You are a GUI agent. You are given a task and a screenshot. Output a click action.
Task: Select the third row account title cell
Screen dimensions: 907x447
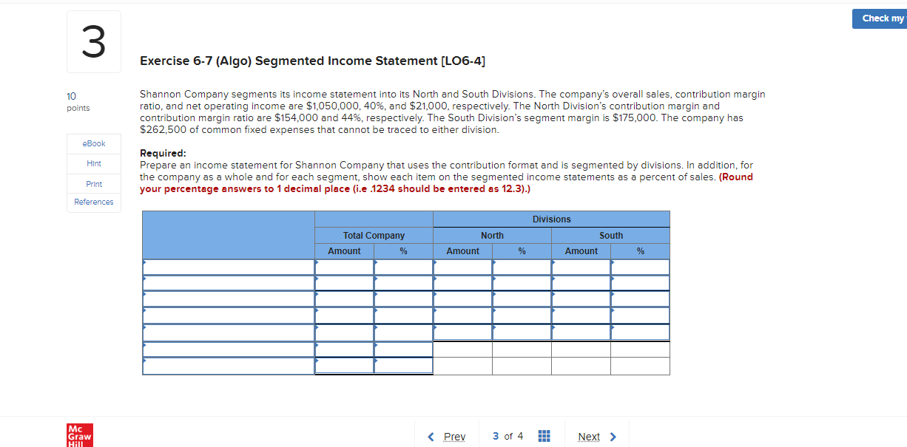click(x=228, y=299)
